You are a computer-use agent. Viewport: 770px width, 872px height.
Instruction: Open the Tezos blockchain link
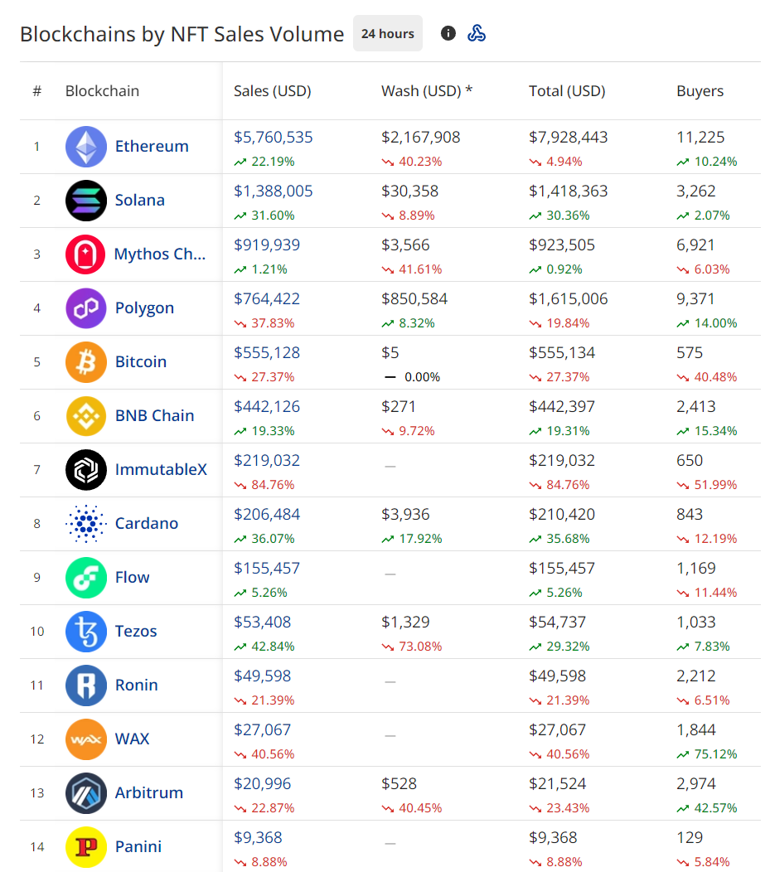136,632
